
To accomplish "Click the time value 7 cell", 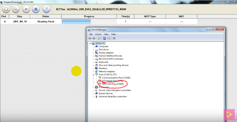I will coord(125,21).
